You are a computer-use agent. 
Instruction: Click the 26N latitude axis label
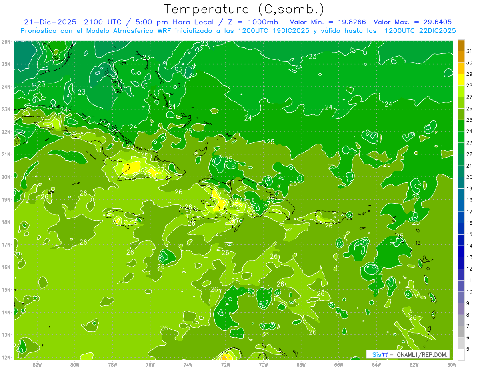pos(6,42)
